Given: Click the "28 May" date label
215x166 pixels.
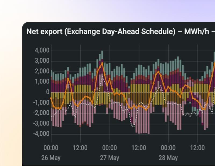Looking at the screenshot, I should (x=168, y=158).
